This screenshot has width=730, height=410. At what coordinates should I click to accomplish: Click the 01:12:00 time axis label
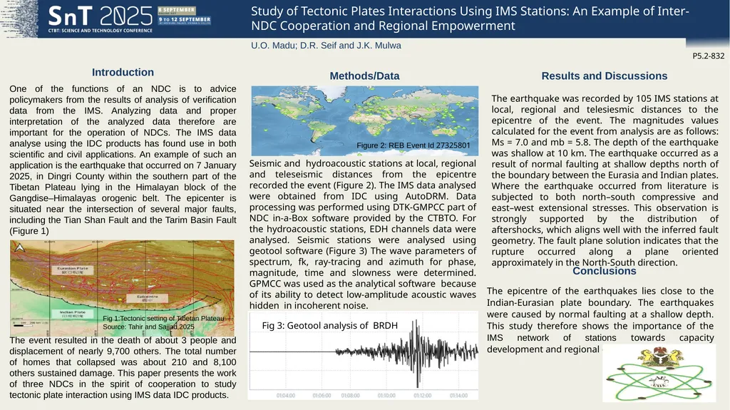422,396
